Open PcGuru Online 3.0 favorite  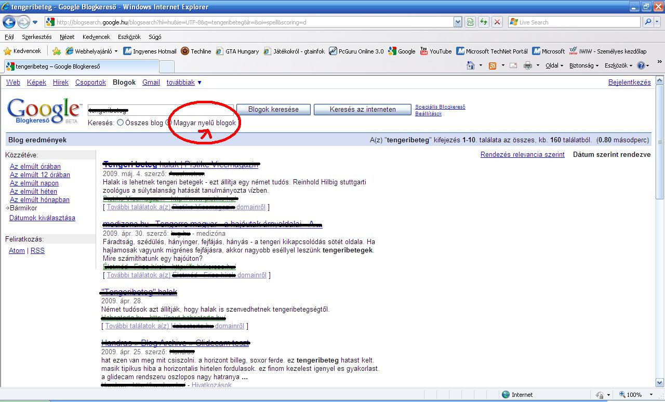coord(356,51)
